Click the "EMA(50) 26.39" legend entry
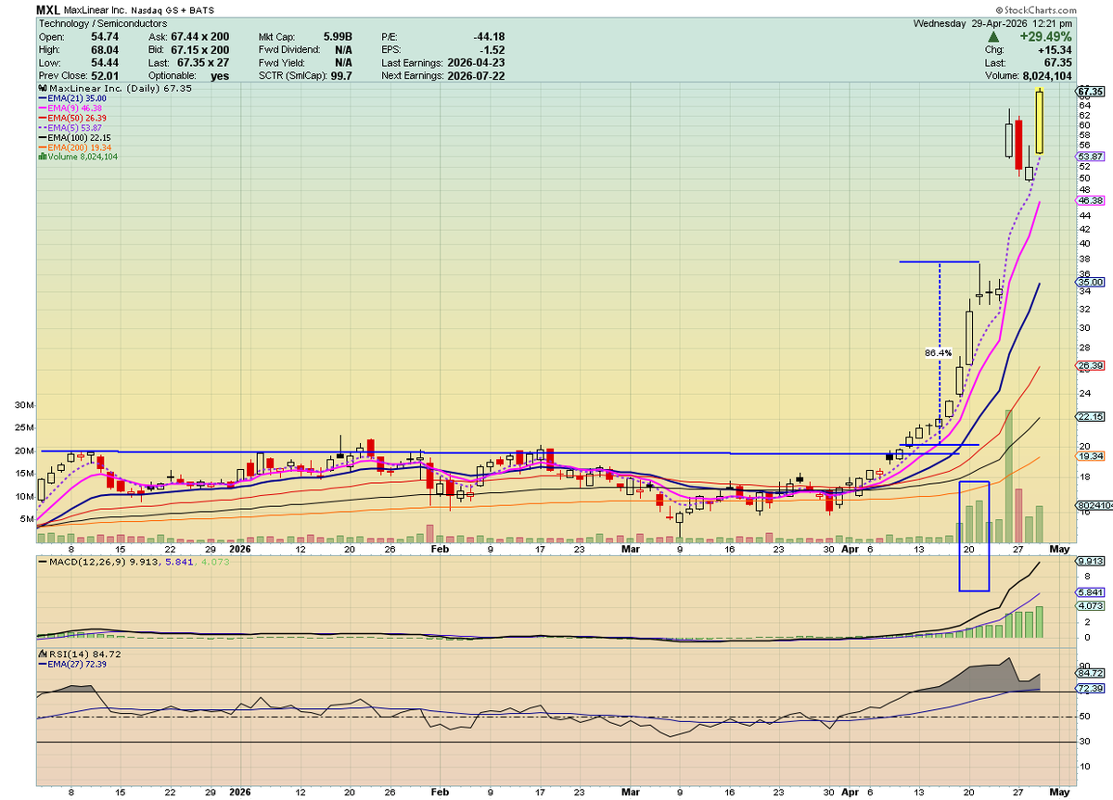This screenshot has height=800, width=1113. tap(76, 118)
